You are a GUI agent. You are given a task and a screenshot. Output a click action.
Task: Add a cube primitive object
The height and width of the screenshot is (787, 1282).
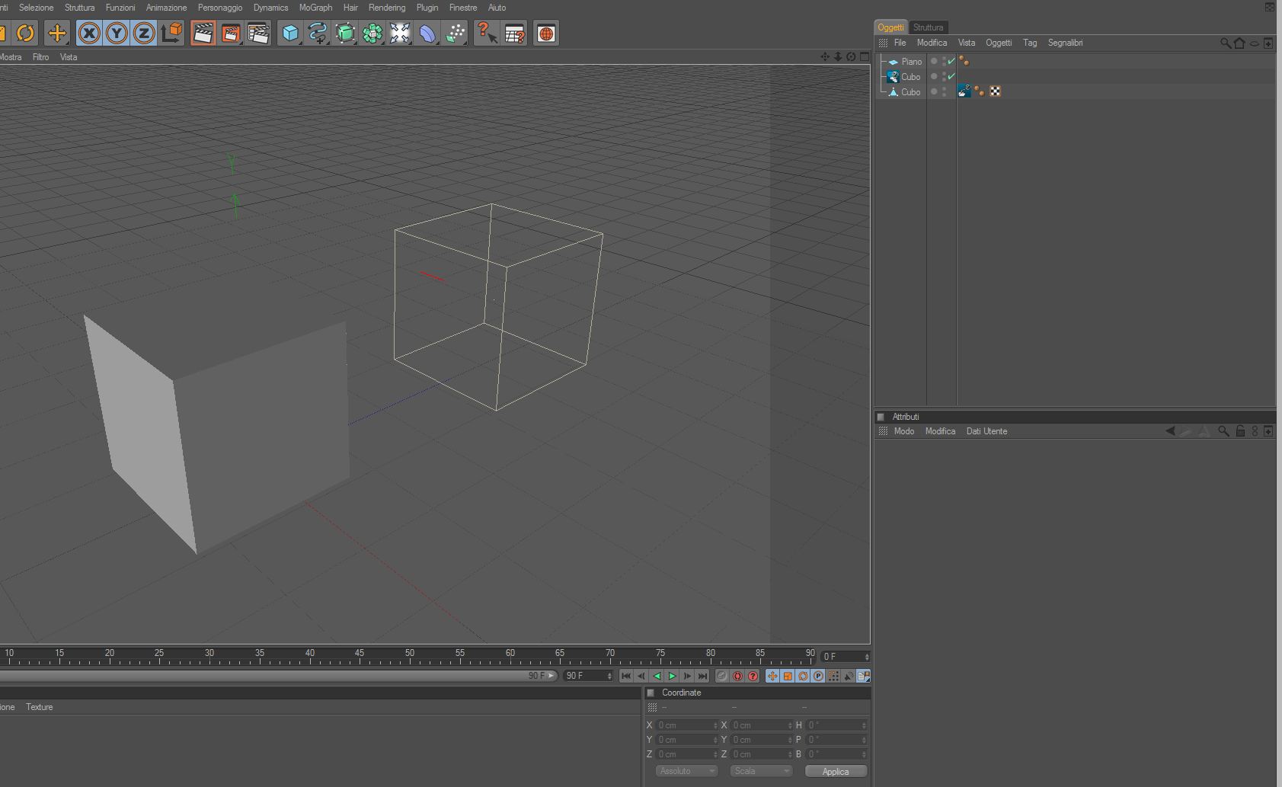pyautogui.click(x=290, y=33)
